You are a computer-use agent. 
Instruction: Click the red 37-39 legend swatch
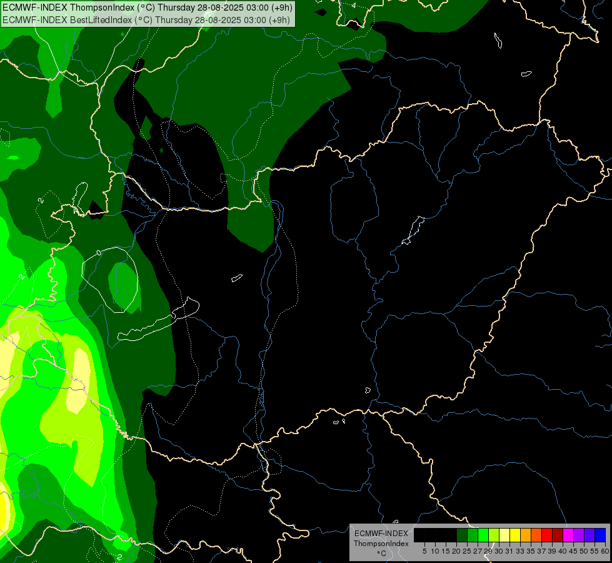547,535
